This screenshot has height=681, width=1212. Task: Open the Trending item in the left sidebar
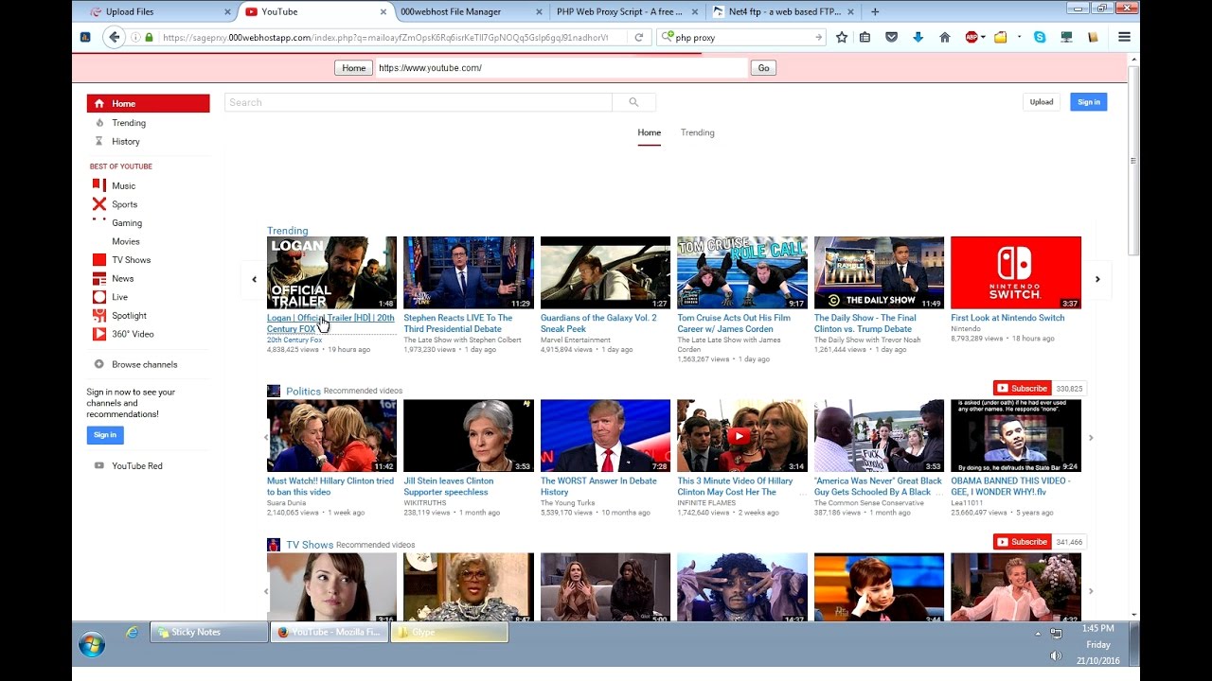pos(129,123)
